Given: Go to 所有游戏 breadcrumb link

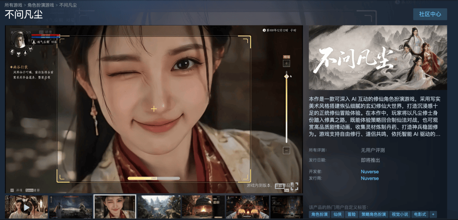Looking at the screenshot, I should 14,5.
